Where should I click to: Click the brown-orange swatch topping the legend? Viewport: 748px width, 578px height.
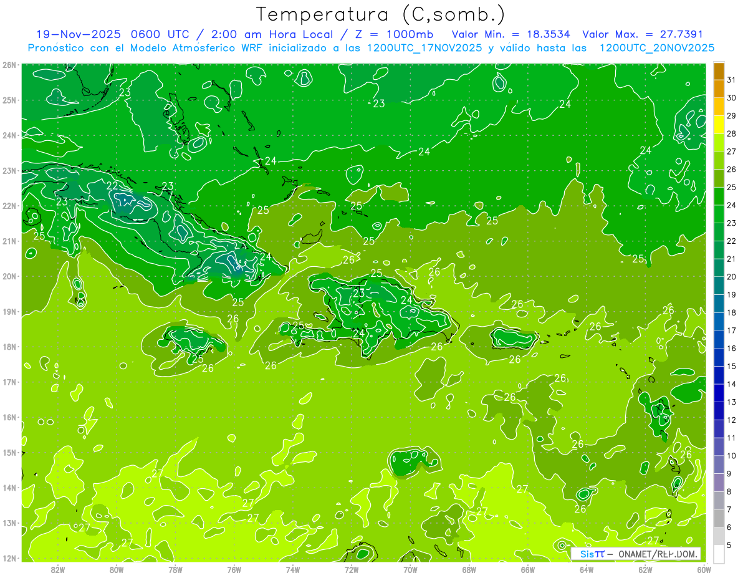coord(719,71)
